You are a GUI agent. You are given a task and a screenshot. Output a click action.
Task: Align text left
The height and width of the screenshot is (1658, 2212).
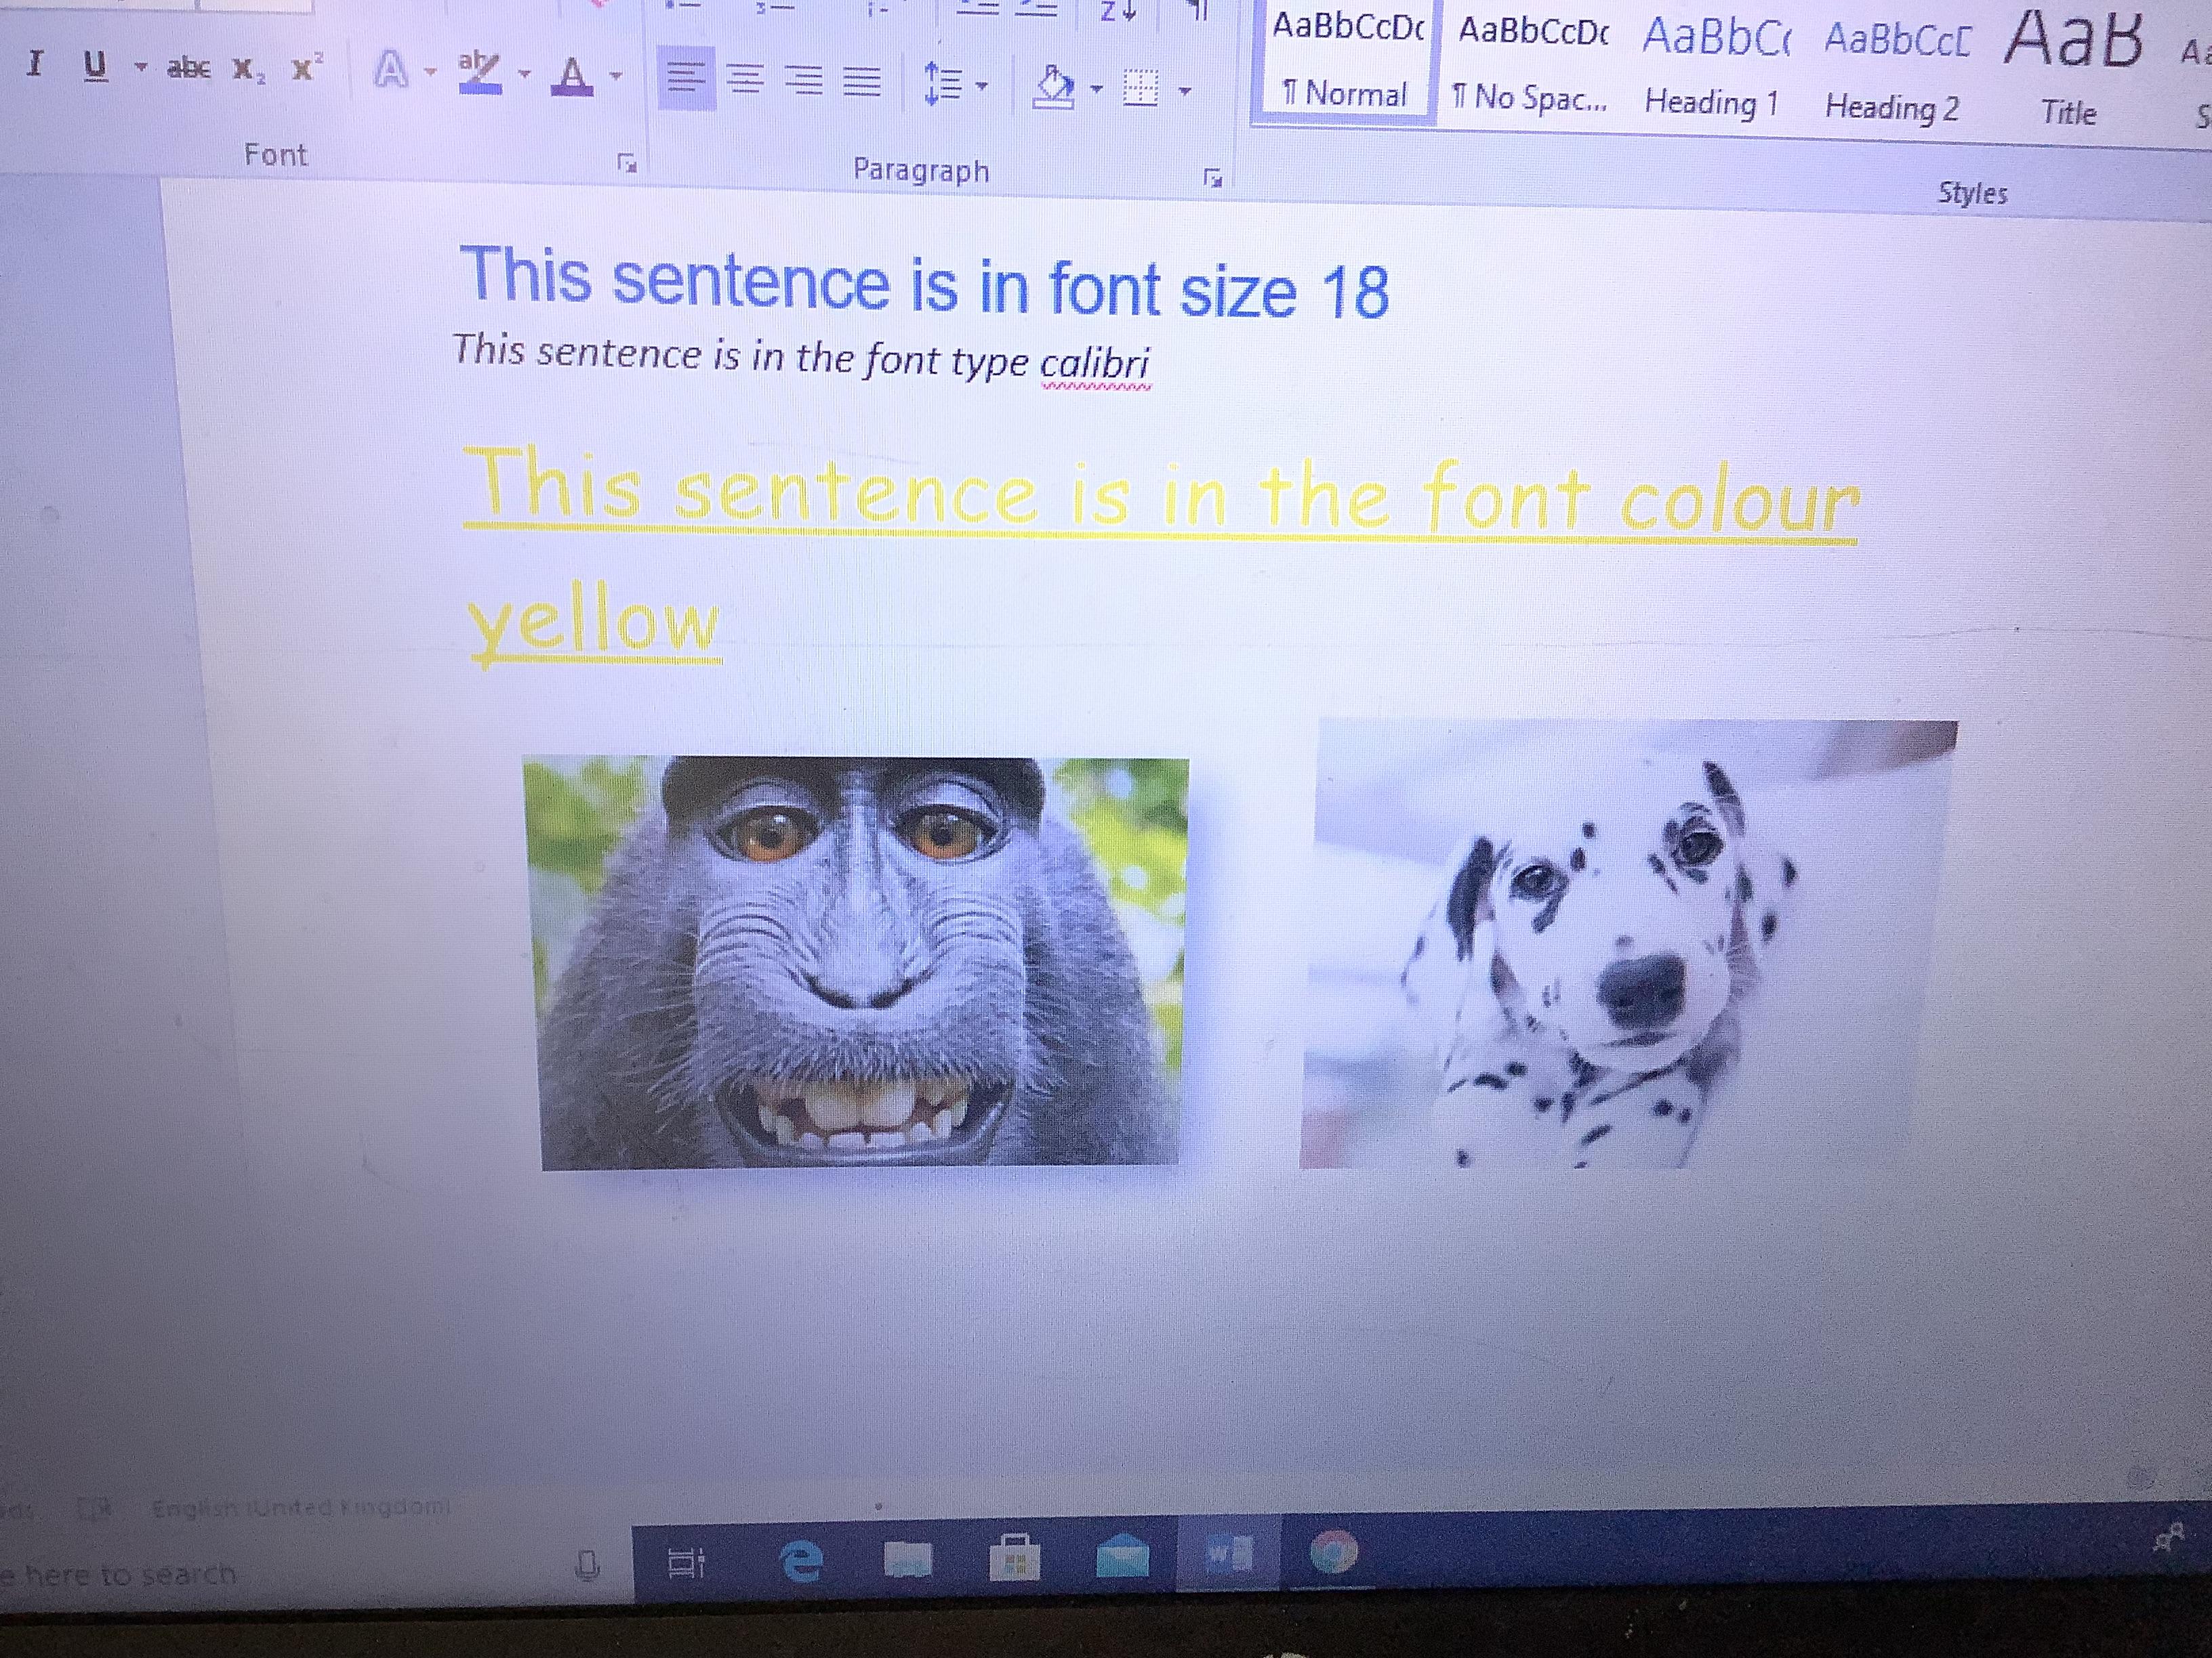click(686, 78)
